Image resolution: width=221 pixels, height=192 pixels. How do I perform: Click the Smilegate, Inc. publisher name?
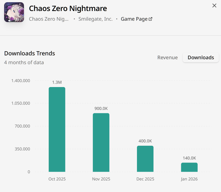coord(95,19)
